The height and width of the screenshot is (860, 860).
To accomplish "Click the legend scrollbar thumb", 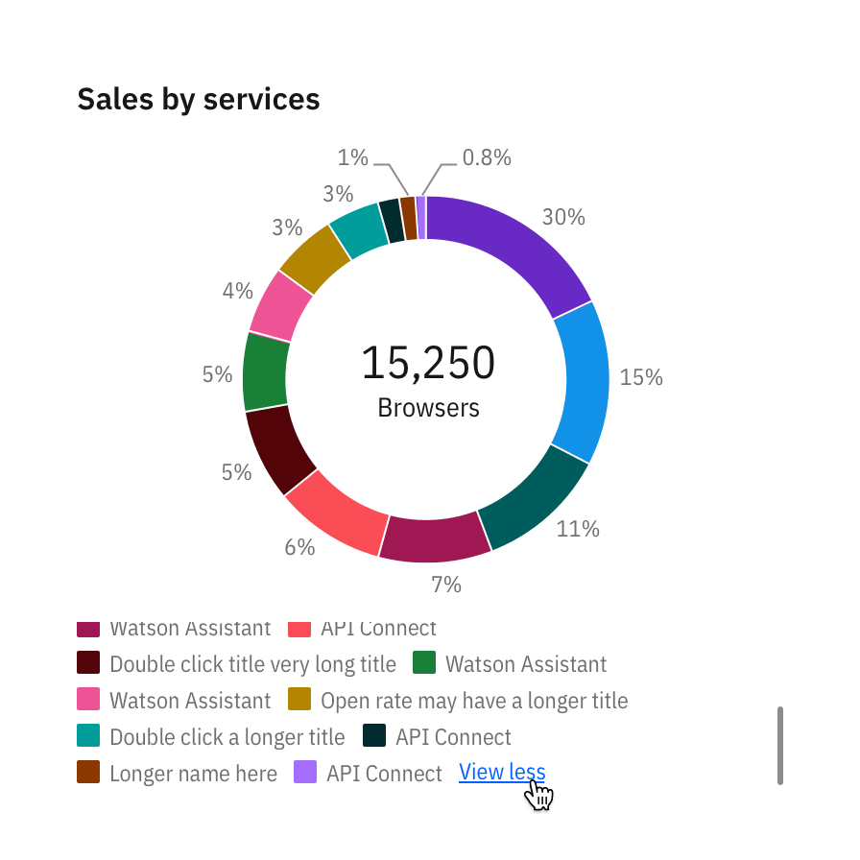I will point(780,746).
